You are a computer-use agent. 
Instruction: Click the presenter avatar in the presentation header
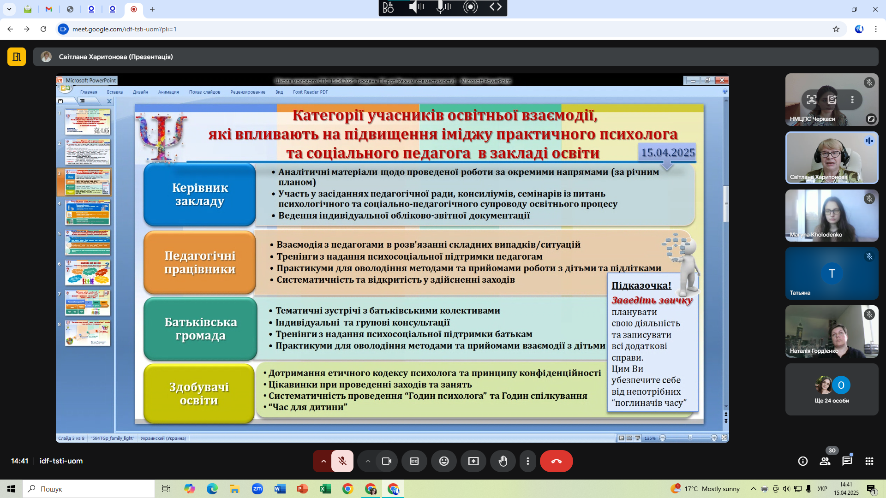coord(46,57)
